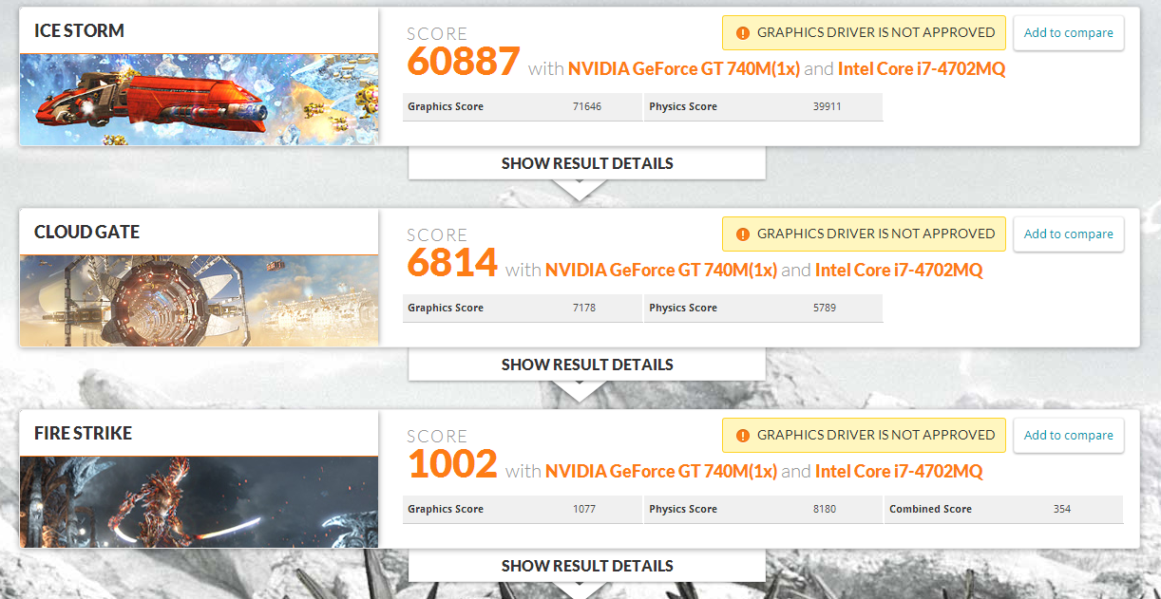Expand Show Result Details under Cloud Gate
The width and height of the screenshot is (1161, 599).
[587, 365]
